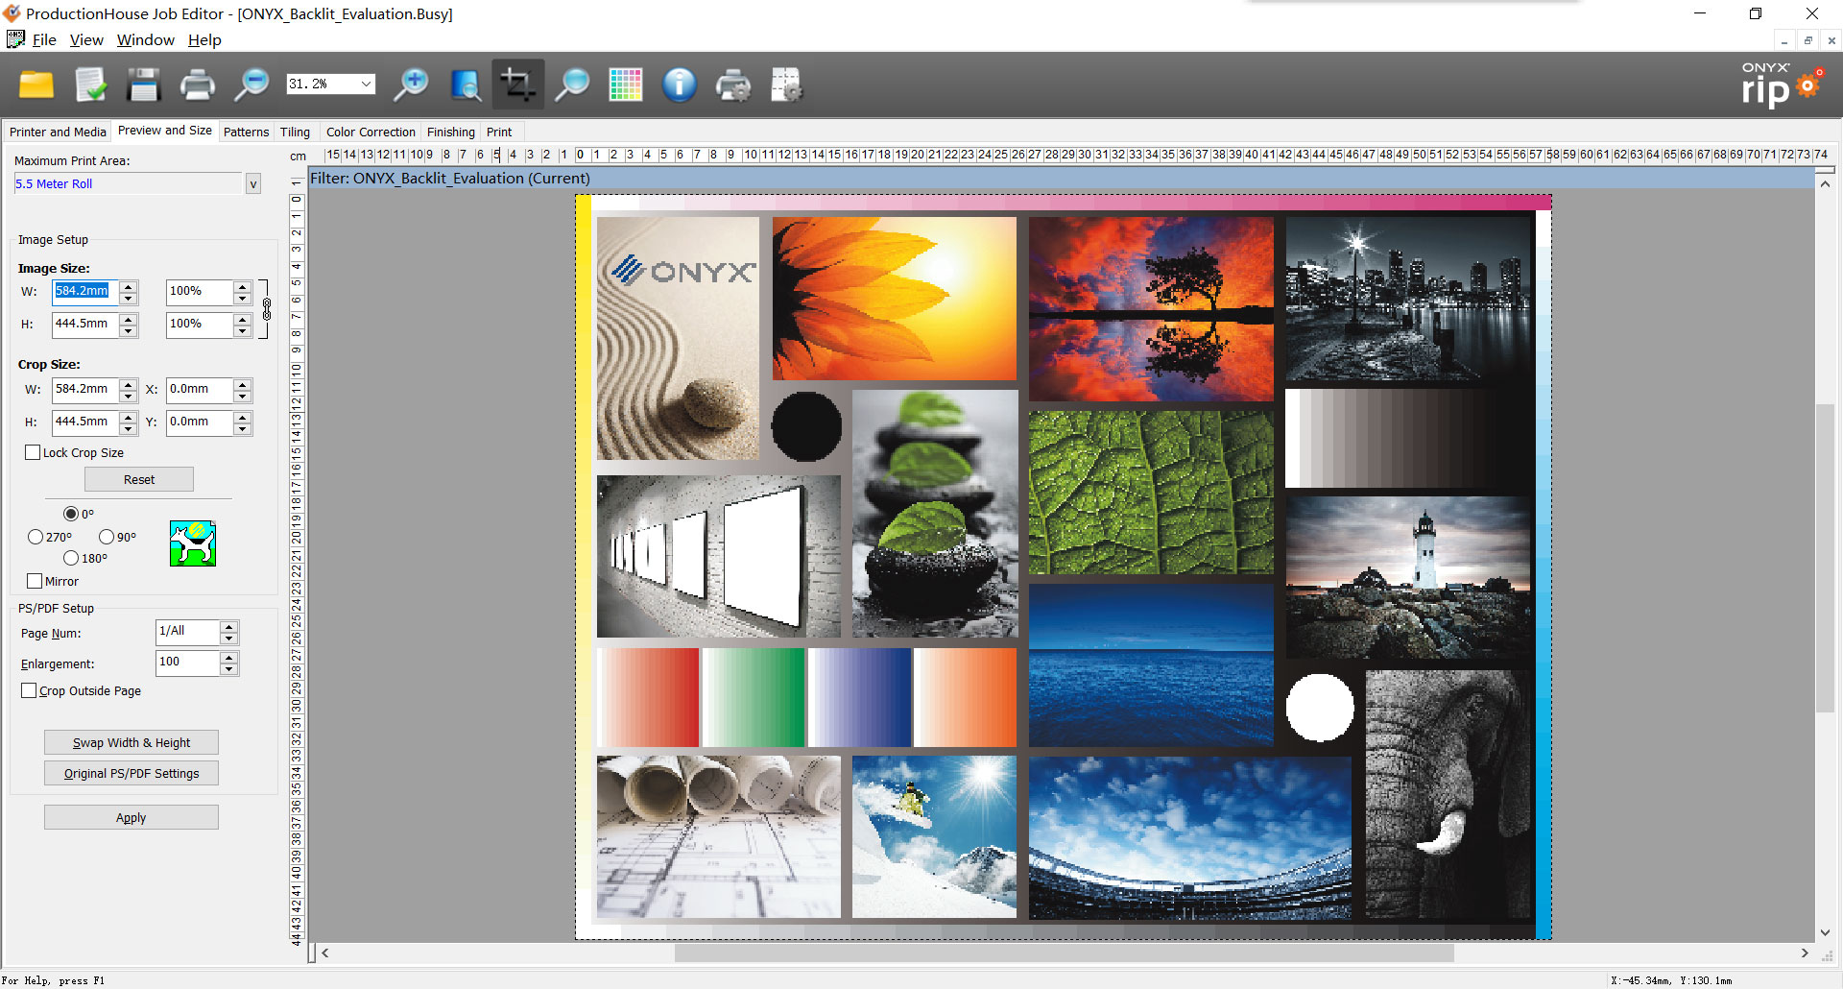Image resolution: width=1843 pixels, height=989 pixels.
Task: Click the Enlargement value field
Action: (x=187, y=663)
